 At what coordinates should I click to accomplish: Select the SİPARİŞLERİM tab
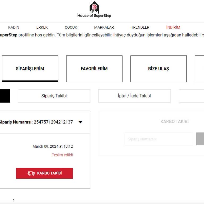tap(30, 69)
